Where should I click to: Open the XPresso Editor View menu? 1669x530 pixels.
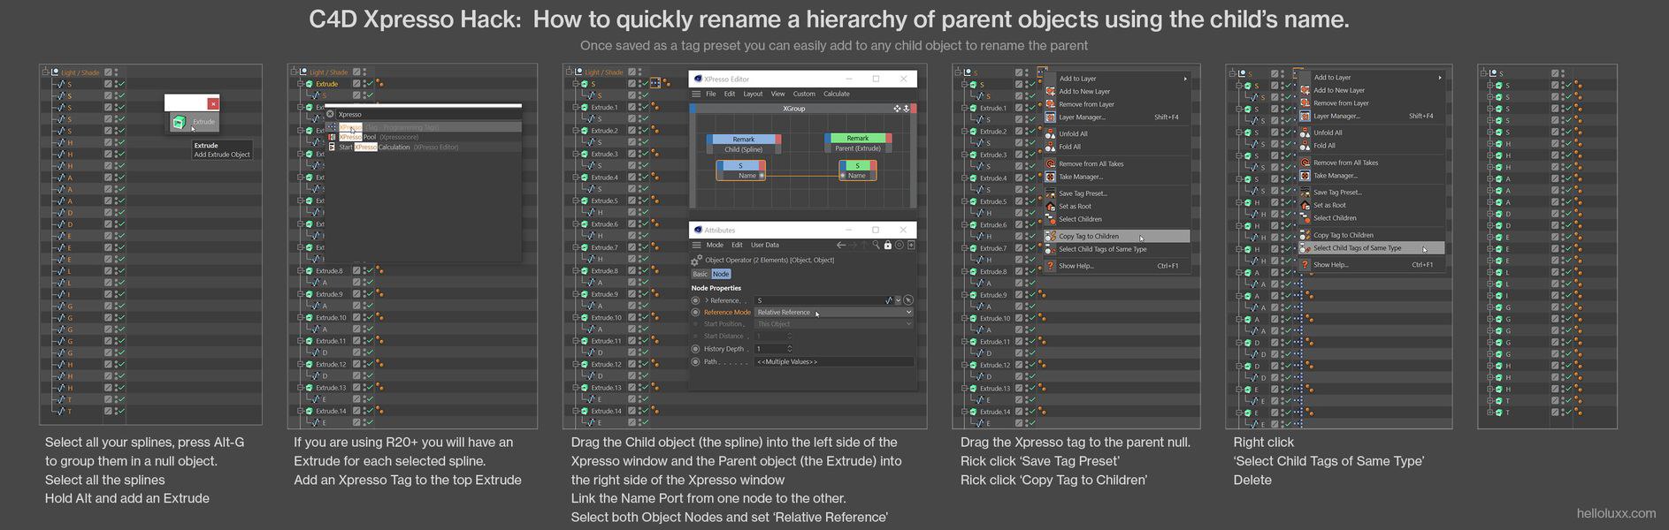(777, 94)
